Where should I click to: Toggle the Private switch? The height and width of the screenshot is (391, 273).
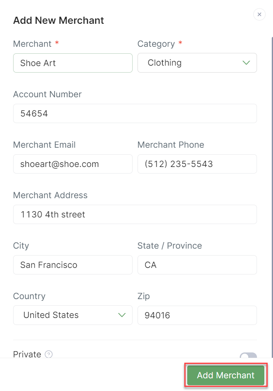(248, 355)
